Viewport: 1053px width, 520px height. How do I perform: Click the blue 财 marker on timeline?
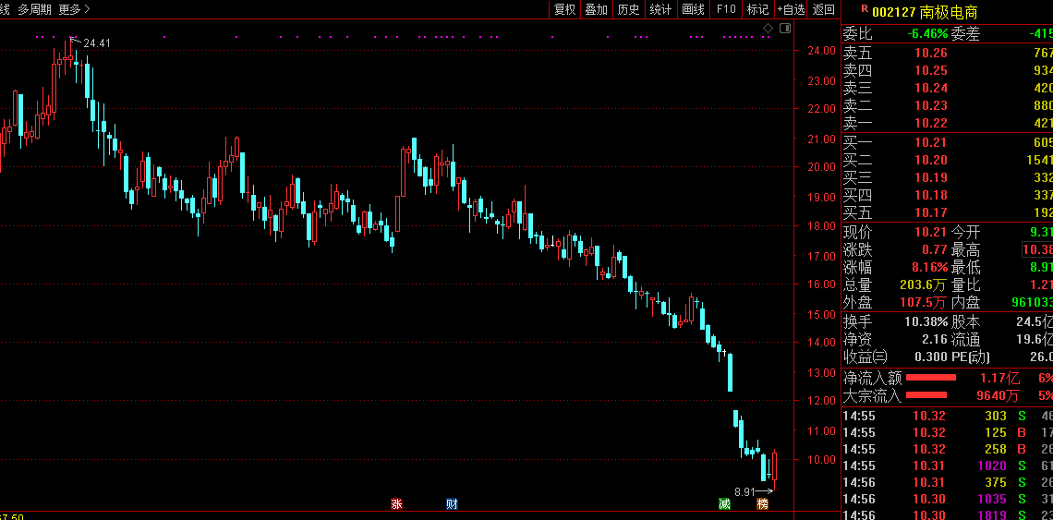pyautogui.click(x=452, y=504)
